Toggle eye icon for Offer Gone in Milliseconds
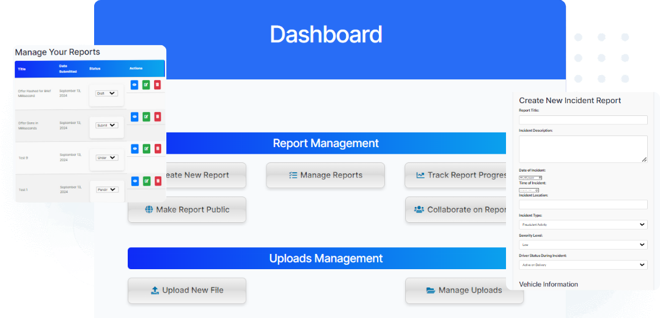The height and width of the screenshot is (318, 660). [x=134, y=116]
